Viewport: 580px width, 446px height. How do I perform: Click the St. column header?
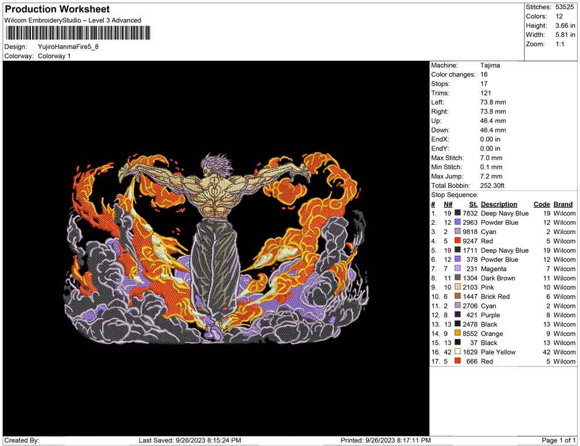[473, 204]
